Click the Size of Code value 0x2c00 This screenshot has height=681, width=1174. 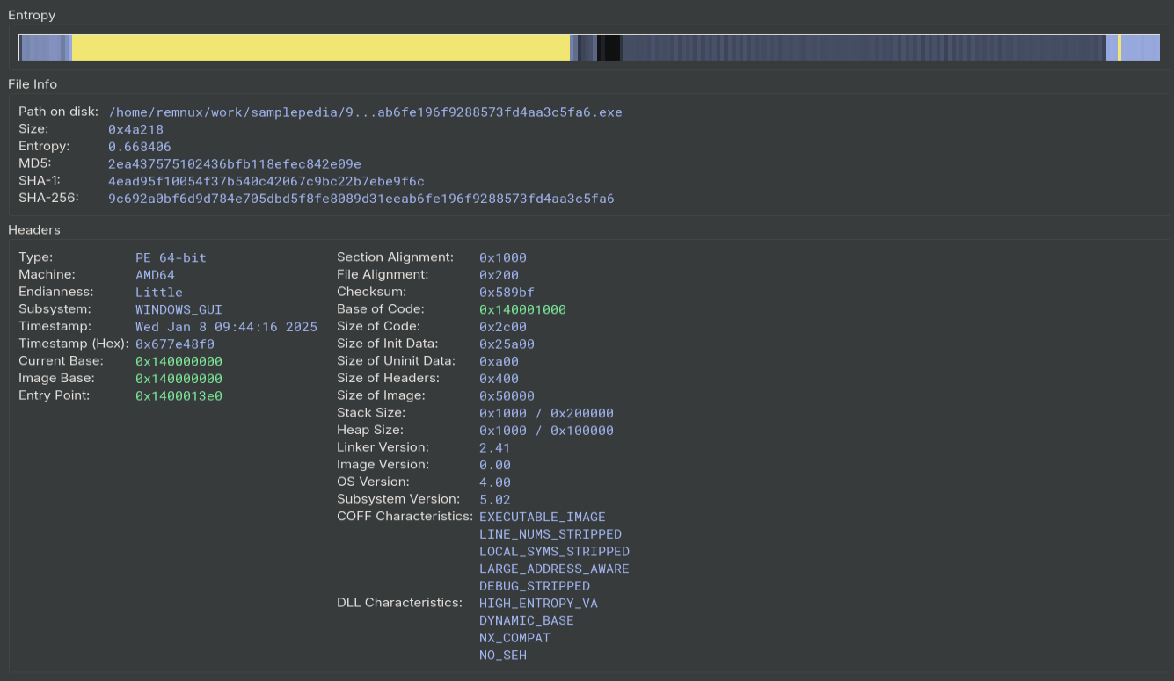503,327
